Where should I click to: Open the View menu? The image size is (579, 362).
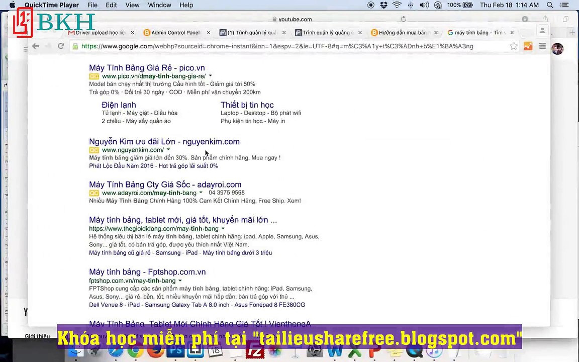[x=132, y=5]
